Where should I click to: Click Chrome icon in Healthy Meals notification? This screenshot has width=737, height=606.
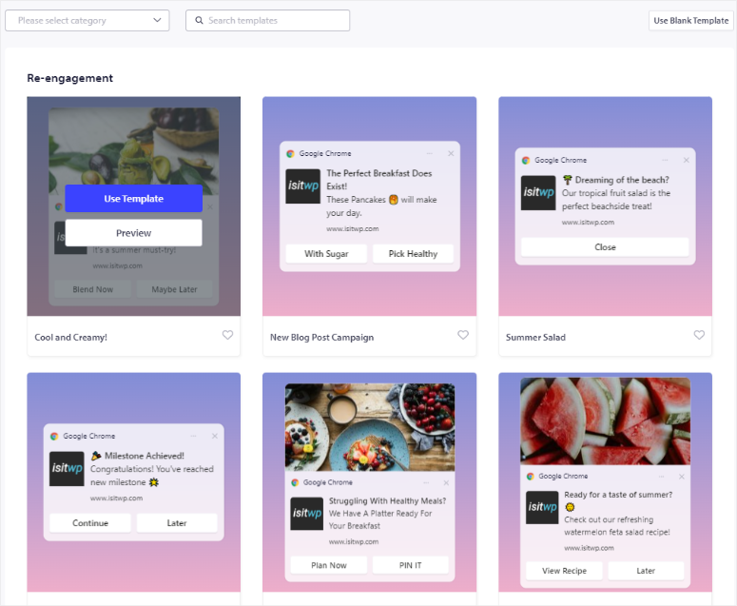(295, 483)
